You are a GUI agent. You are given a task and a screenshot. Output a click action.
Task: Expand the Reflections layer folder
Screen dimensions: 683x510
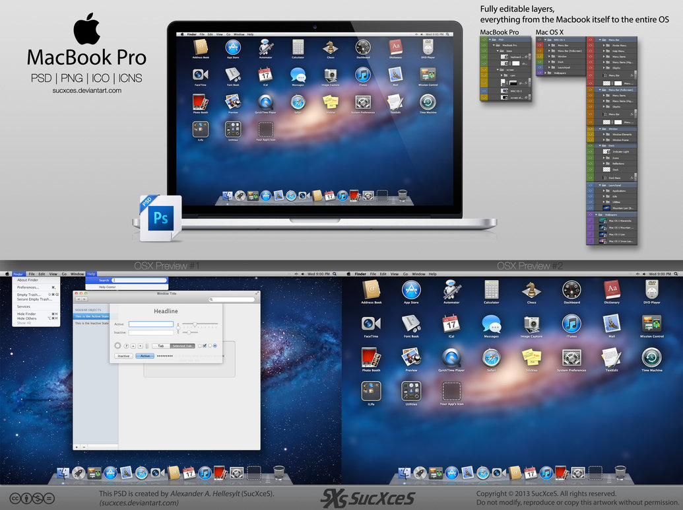(604, 163)
